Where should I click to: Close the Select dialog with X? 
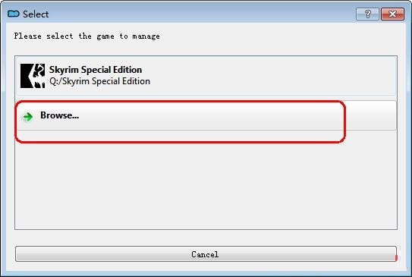click(392, 14)
